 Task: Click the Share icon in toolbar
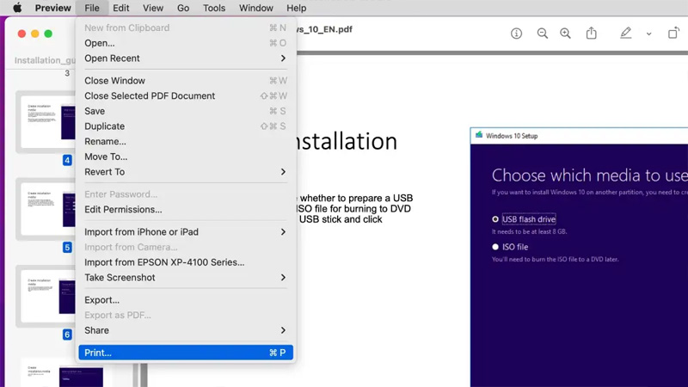tap(592, 34)
